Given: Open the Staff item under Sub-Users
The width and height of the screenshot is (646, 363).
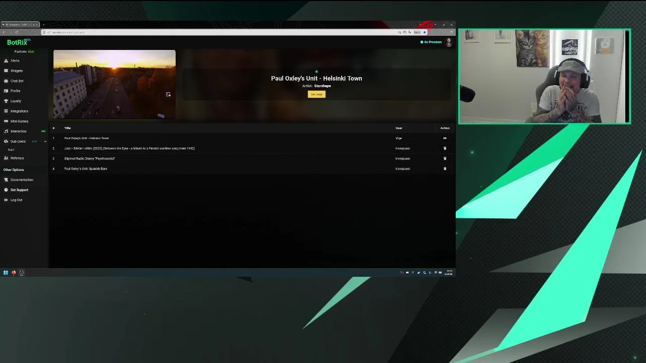Looking at the screenshot, I should [x=11, y=150].
